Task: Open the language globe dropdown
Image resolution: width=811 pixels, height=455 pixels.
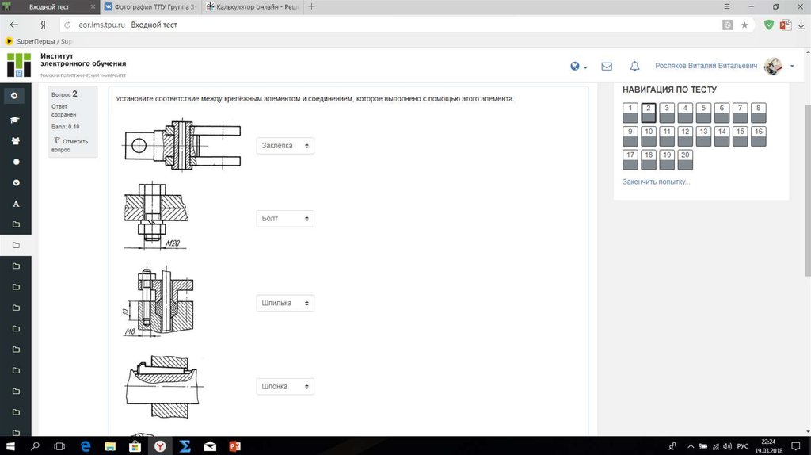Action: pyautogui.click(x=578, y=67)
